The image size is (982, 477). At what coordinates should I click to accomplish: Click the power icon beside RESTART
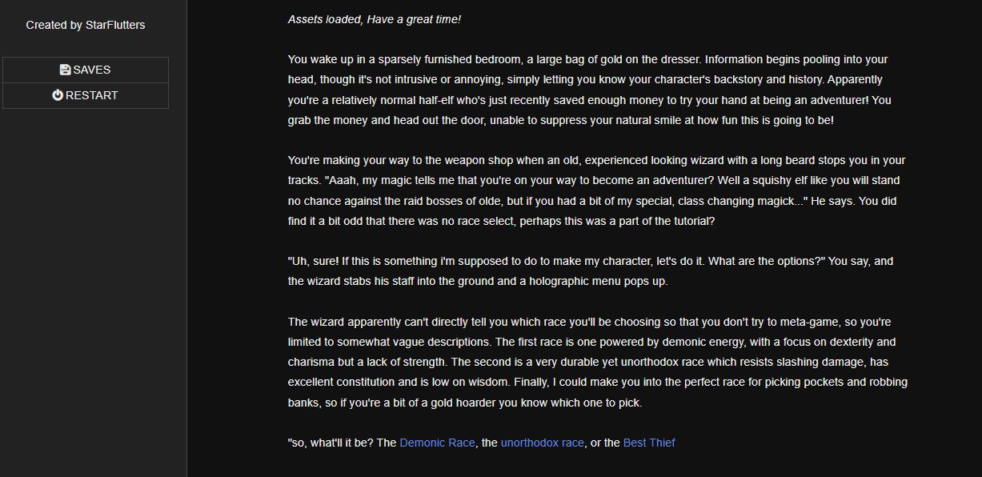click(58, 95)
